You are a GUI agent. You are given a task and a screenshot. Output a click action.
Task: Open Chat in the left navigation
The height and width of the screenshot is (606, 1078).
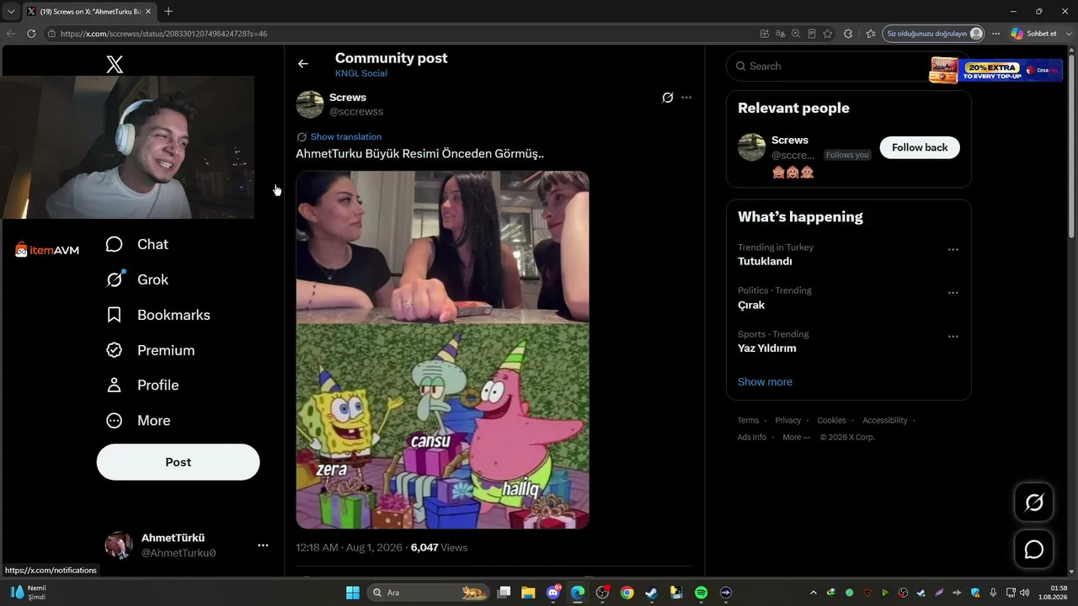[136, 244]
